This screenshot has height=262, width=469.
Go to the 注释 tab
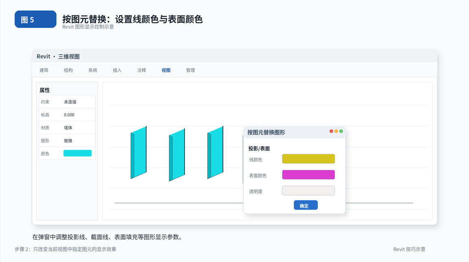[141, 70]
